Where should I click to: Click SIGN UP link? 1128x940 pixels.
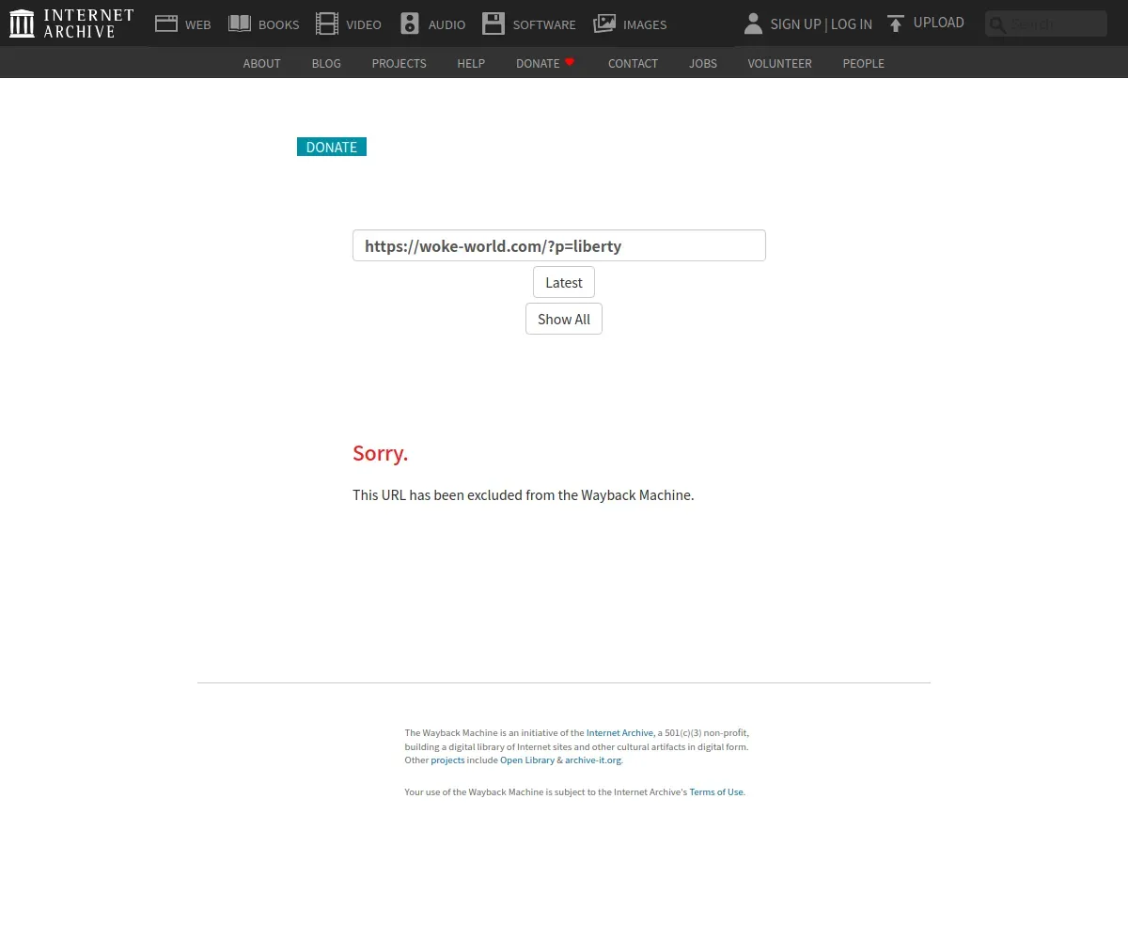795,24
